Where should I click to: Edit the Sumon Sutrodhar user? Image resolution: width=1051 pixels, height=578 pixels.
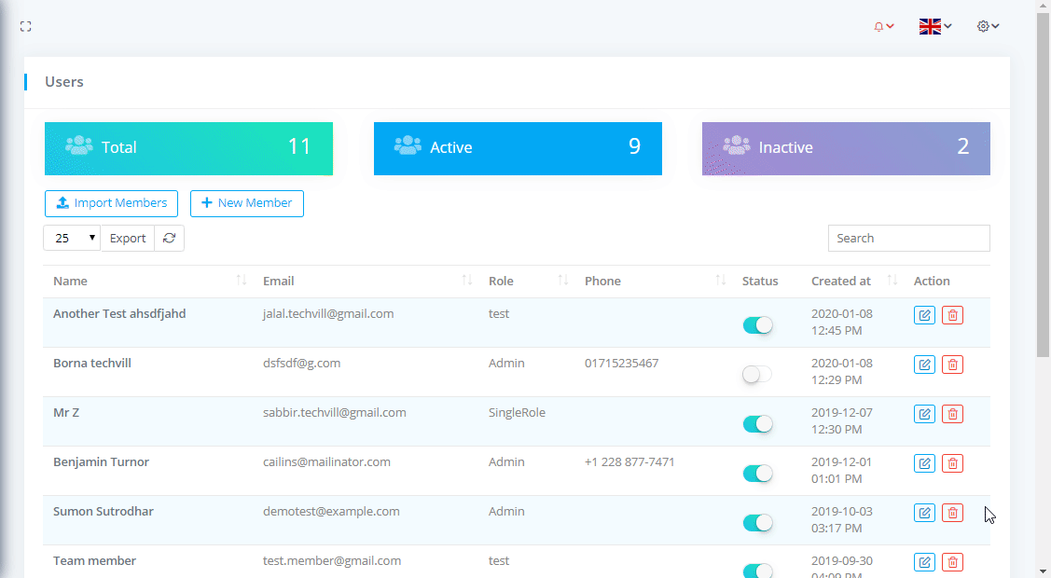[x=924, y=513]
